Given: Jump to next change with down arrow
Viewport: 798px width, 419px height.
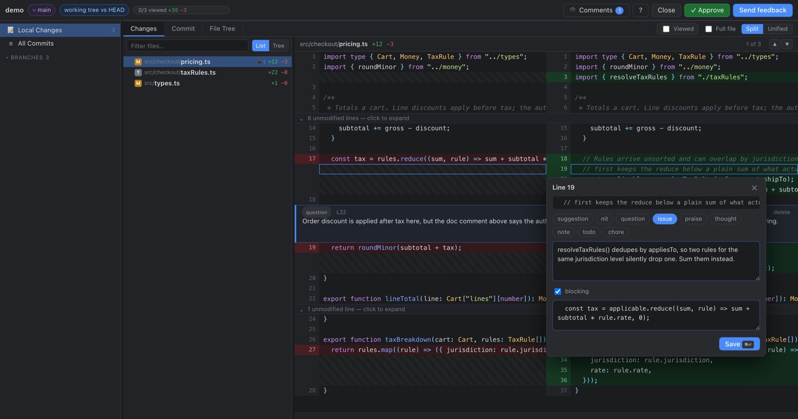Looking at the screenshot, I should (x=787, y=44).
